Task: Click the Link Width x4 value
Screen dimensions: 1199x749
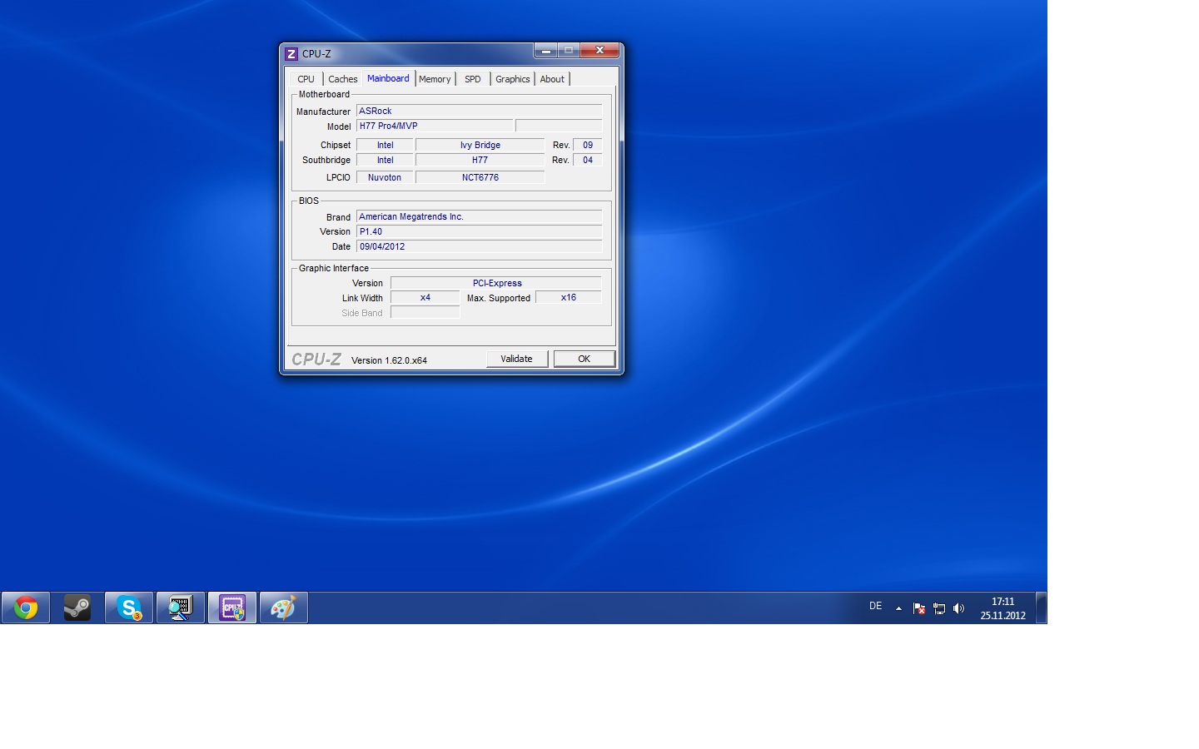Action: click(x=425, y=297)
